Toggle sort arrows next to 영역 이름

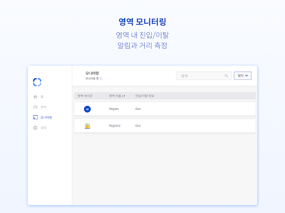[124, 96]
